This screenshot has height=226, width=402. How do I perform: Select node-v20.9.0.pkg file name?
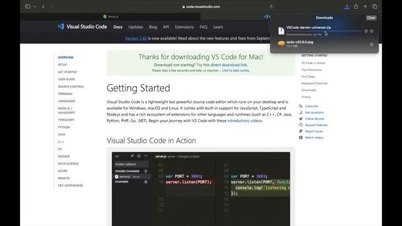tap(300, 42)
